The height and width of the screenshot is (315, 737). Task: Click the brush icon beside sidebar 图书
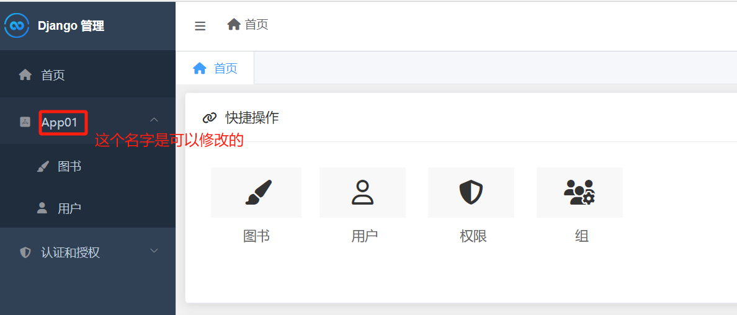pos(43,166)
